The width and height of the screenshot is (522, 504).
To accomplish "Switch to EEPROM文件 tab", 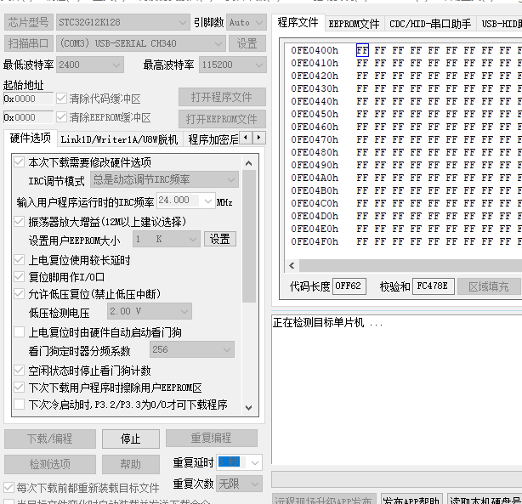I will 354,24.
